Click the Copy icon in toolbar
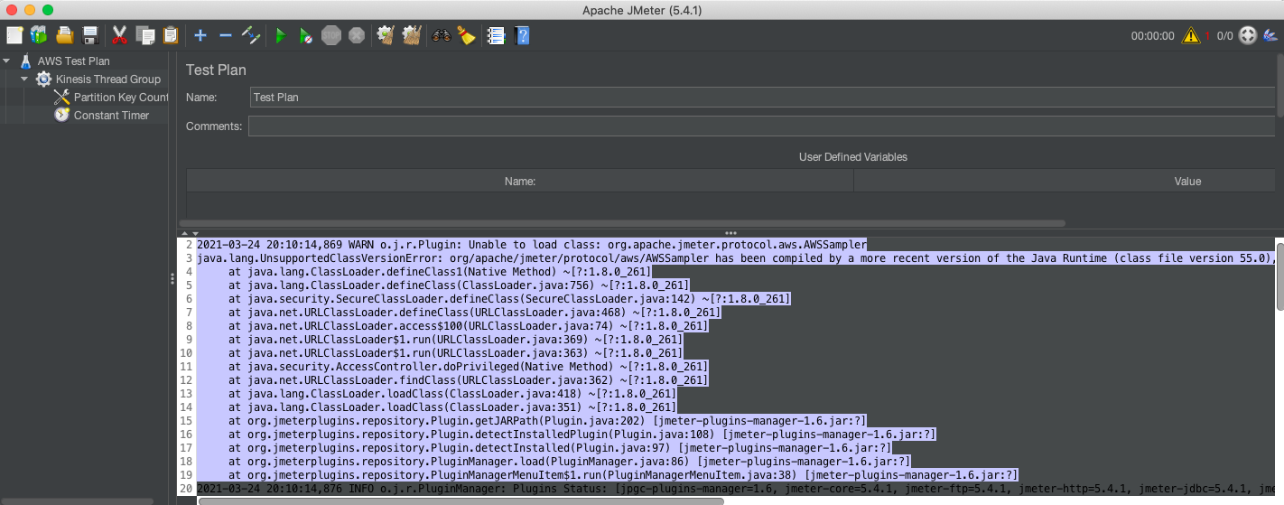1284x505 pixels. coord(144,35)
